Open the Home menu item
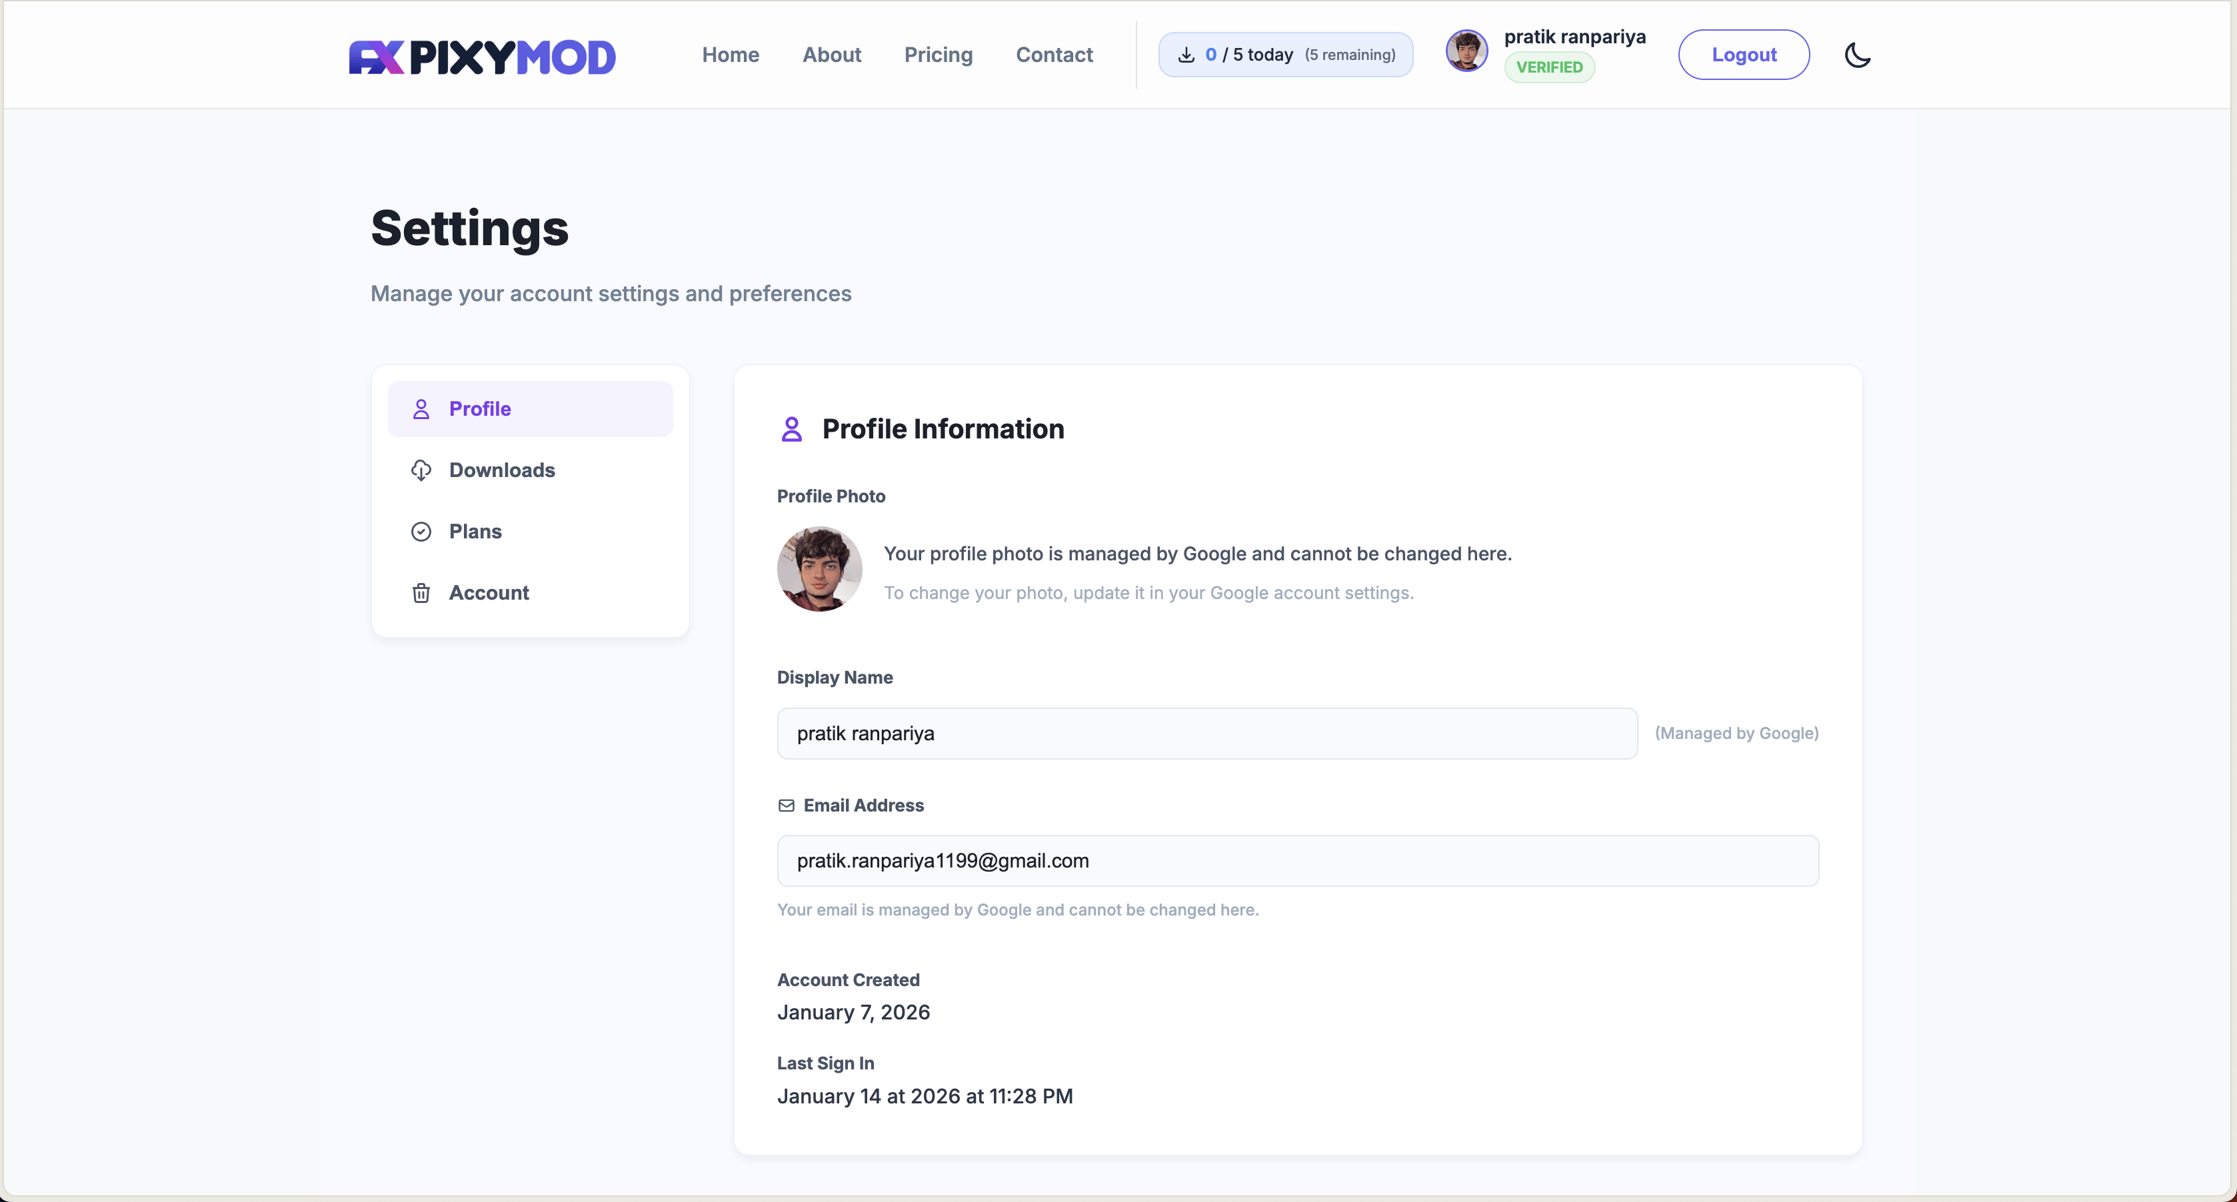Image resolution: width=2237 pixels, height=1202 pixels. (731, 54)
